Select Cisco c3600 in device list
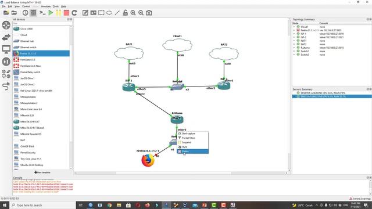Viewport: 372px width, 209px height. tap(41, 28)
